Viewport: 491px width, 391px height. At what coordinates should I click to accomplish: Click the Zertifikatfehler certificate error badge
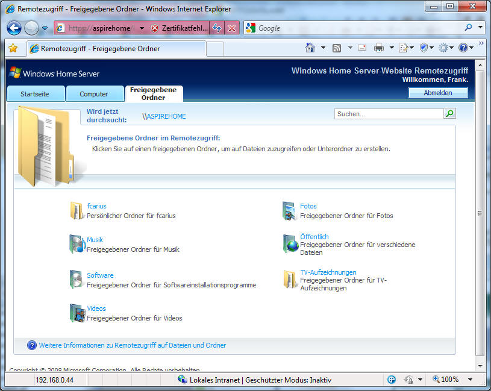180,28
